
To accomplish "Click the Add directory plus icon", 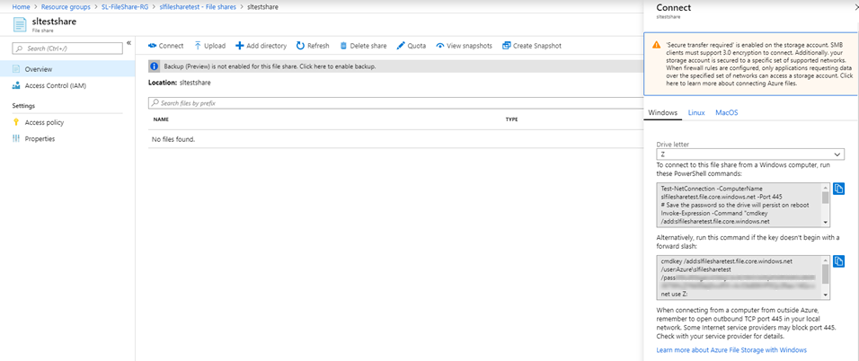I will 239,46.
